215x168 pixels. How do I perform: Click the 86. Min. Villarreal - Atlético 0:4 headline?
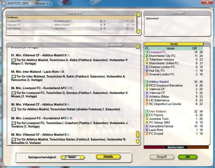pos(41,105)
